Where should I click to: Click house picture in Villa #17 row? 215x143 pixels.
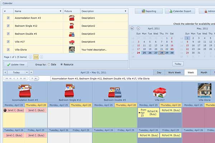pyautogui.click(x=72, y=42)
